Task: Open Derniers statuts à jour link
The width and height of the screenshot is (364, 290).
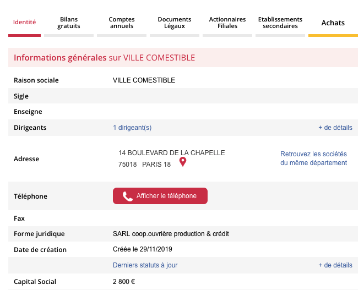Action: pyautogui.click(x=145, y=265)
